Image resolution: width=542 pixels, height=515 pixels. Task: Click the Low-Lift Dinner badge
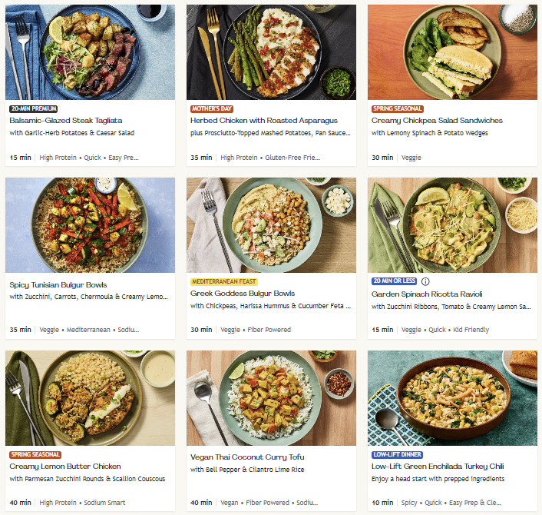pos(395,454)
